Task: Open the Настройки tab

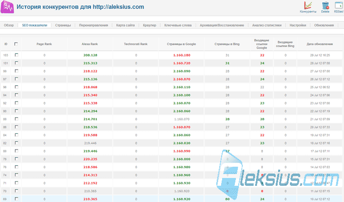Action: coord(298,25)
